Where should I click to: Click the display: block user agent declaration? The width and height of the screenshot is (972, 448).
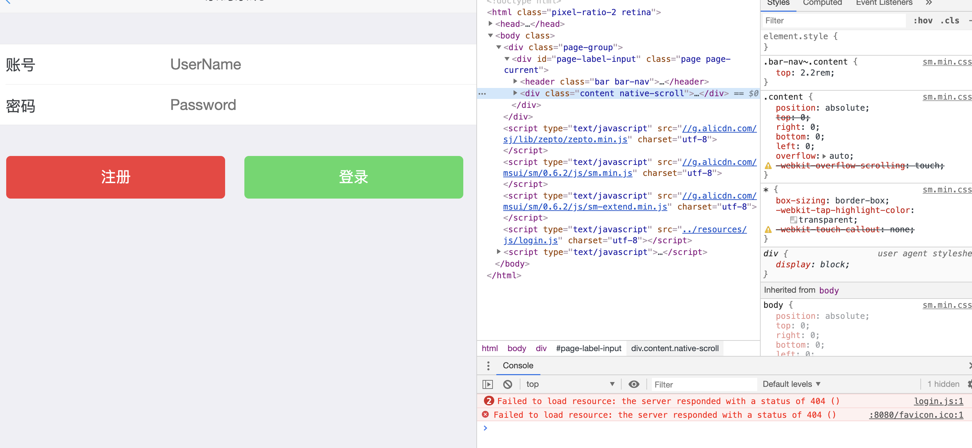pyautogui.click(x=812, y=265)
